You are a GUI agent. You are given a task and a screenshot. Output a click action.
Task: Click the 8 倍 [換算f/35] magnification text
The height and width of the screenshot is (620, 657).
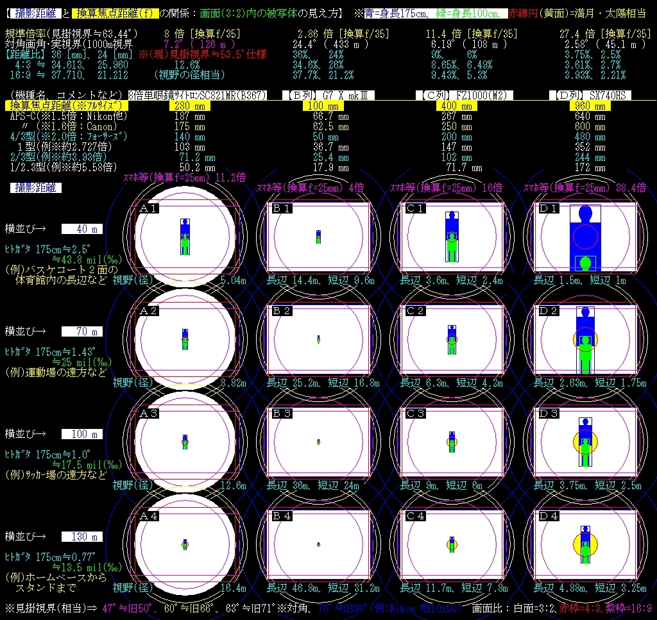(x=203, y=33)
